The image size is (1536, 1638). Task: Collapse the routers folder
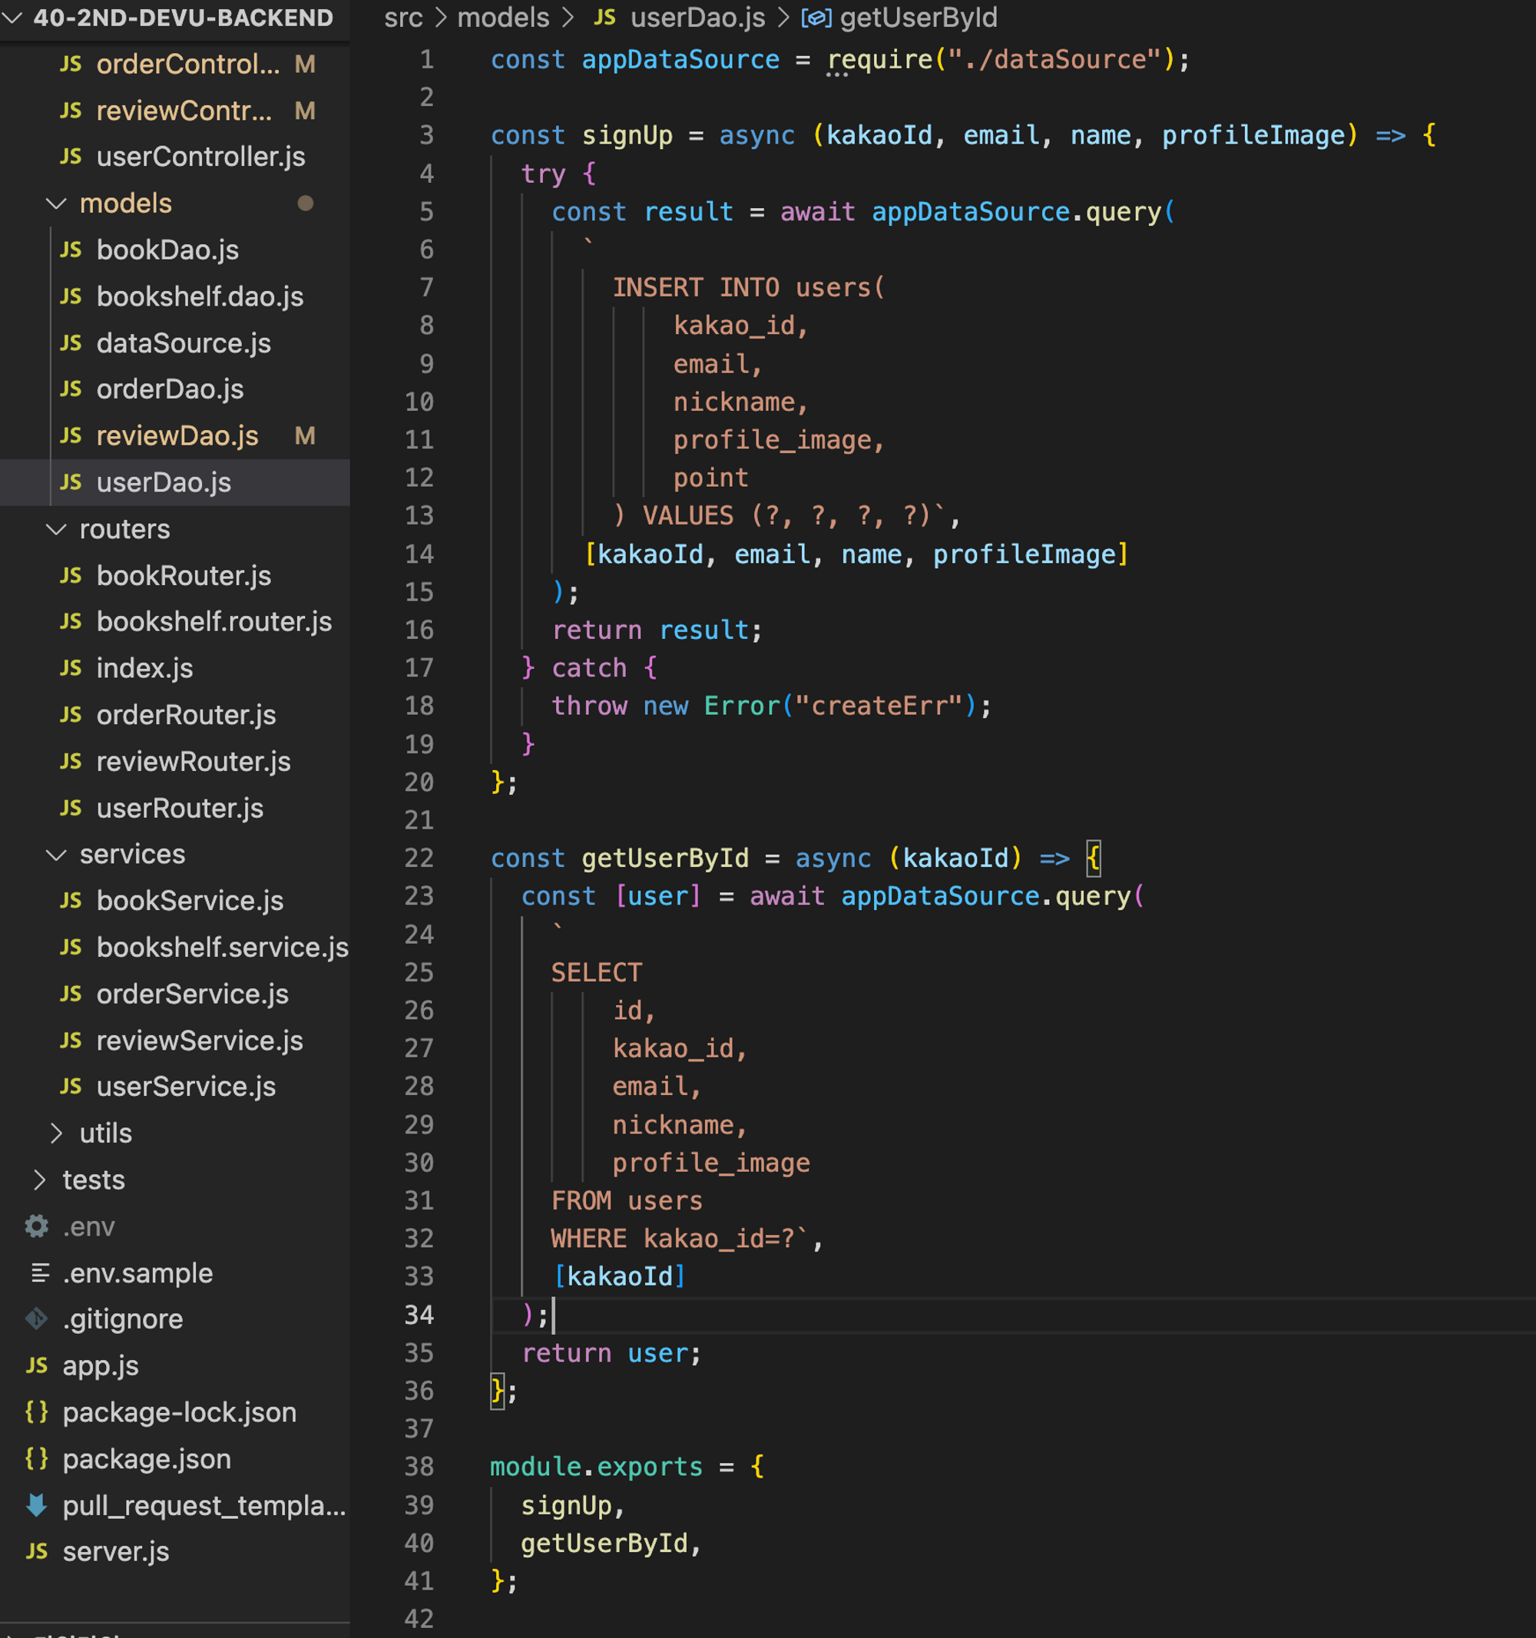coord(56,529)
